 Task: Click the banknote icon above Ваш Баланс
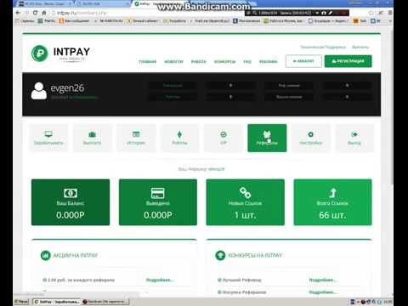pos(71,193)
